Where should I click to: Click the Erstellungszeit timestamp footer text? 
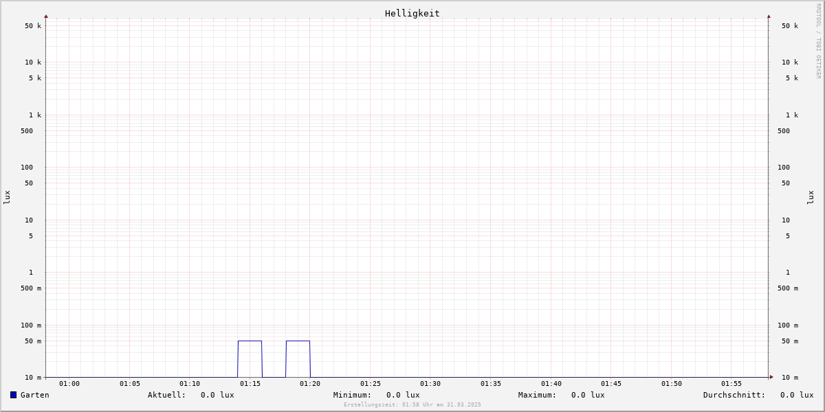(412, 404)
